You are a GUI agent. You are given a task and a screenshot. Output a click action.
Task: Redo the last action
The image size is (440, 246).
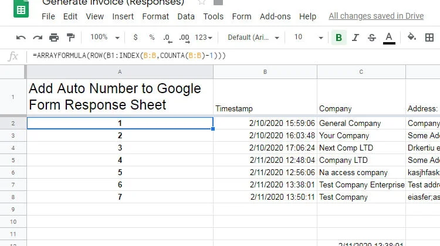point(38,37)
